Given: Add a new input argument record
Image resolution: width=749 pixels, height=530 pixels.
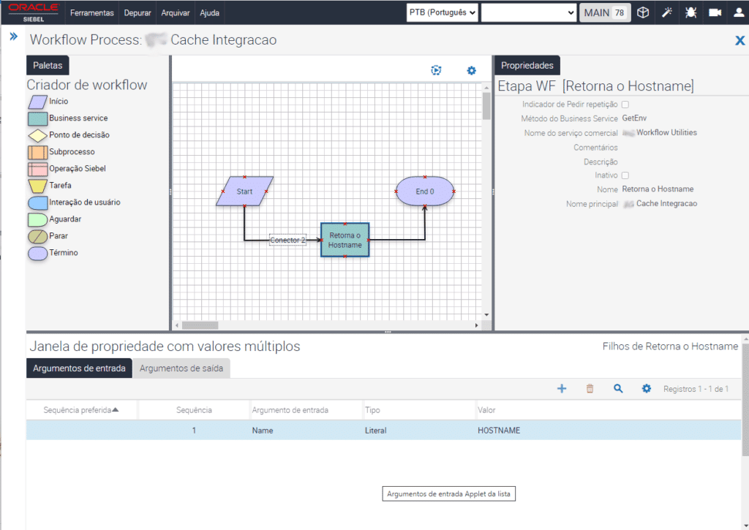Looking at the screenshot, I should [x=562, y=389].
